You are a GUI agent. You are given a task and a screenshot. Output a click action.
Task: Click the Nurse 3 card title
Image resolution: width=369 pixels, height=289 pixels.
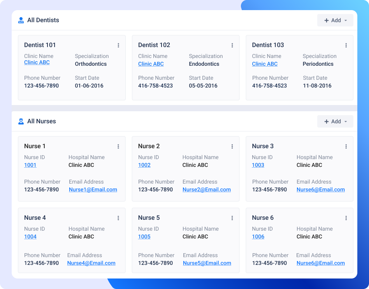point(263,146)
